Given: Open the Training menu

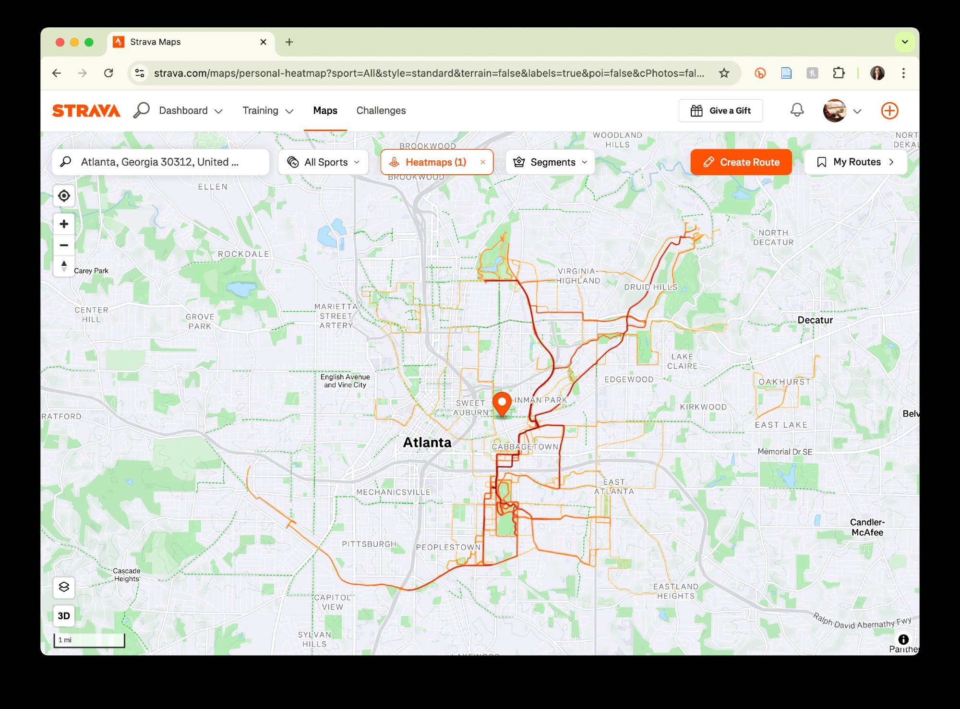Looking at the screenshot, I should coord(267,111).
